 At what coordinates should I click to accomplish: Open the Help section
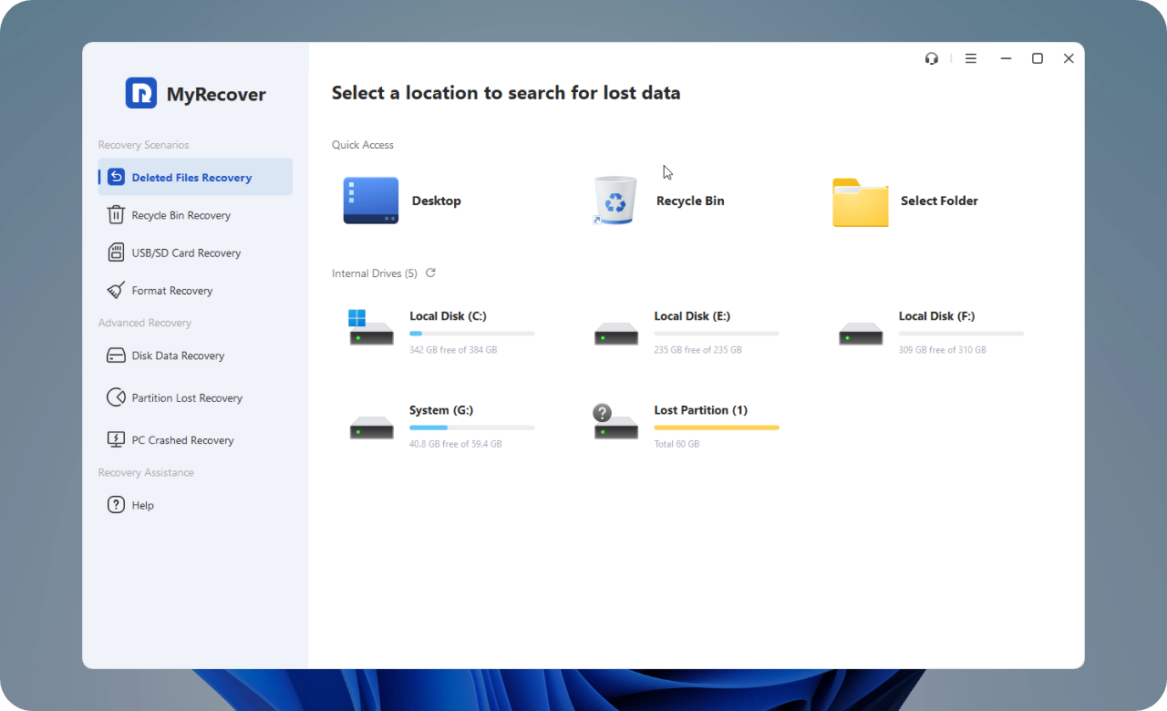click(x=142, y=505)
